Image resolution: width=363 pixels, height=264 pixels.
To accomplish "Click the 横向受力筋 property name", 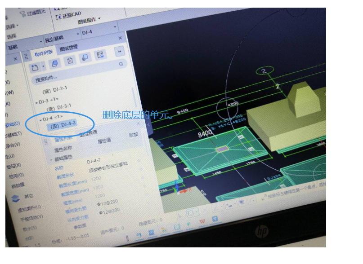I will pyautogui.click(x=76, y=210).
